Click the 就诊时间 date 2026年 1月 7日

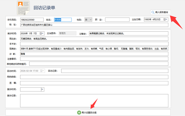click(29, 33)
